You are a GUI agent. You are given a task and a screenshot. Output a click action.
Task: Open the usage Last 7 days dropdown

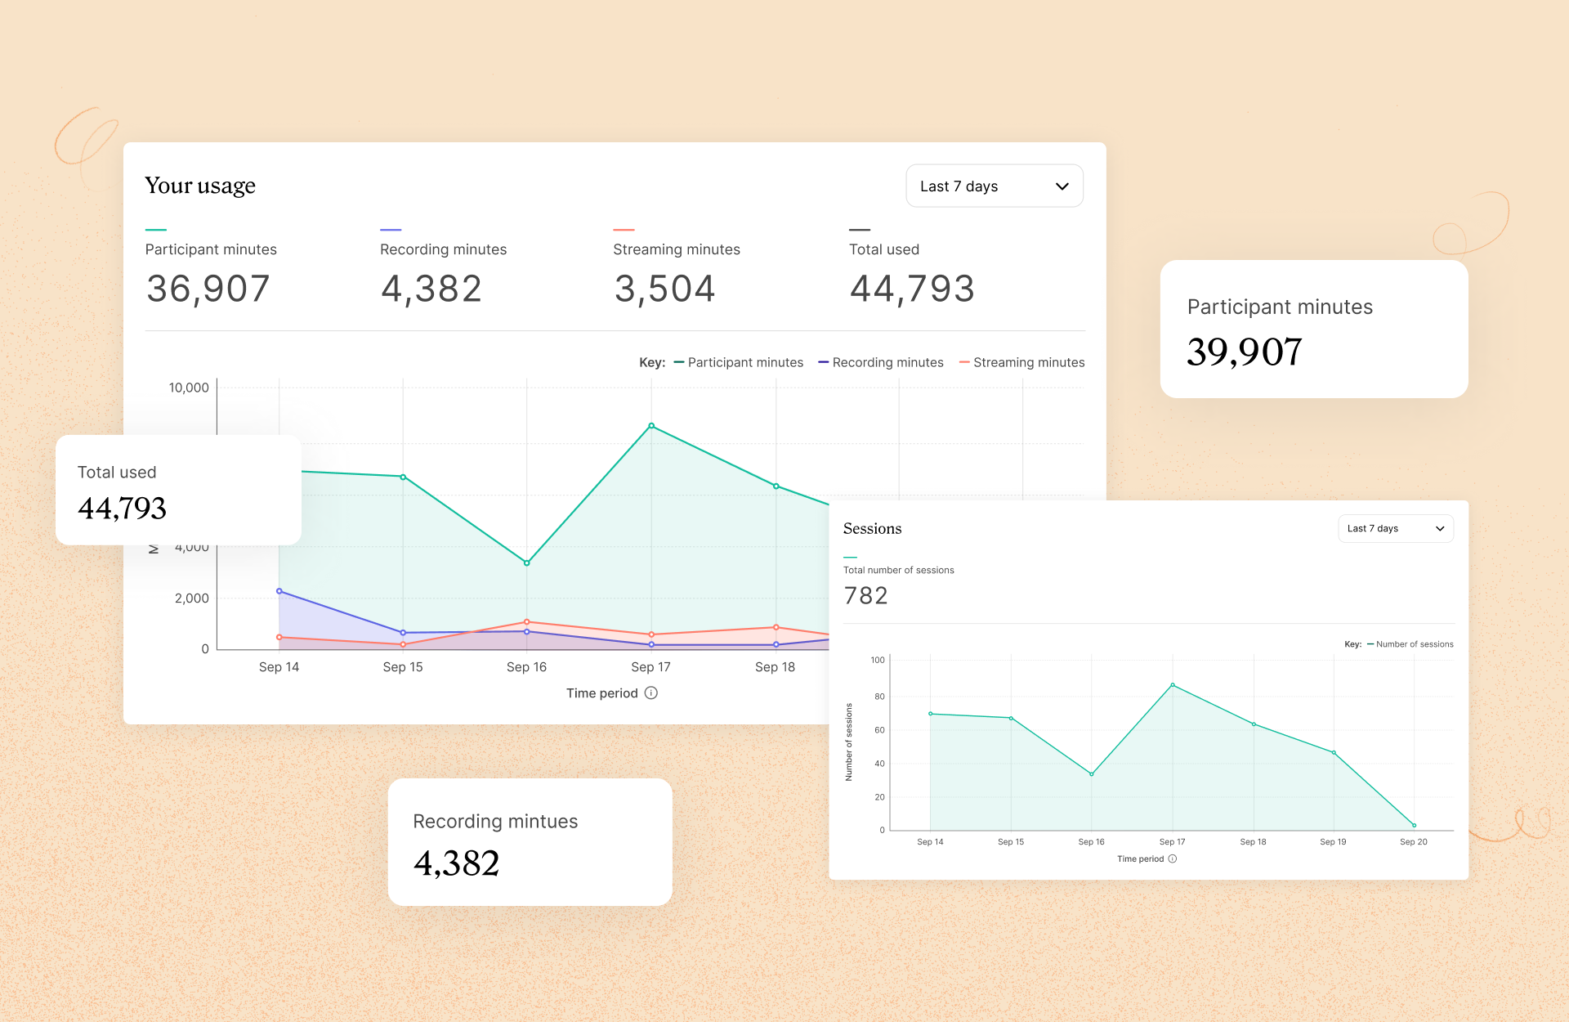pyautogui.click(x=993, y=186)
